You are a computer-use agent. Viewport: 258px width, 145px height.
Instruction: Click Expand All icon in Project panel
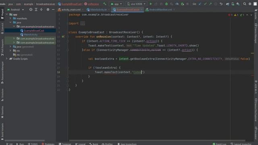(36, 10)
